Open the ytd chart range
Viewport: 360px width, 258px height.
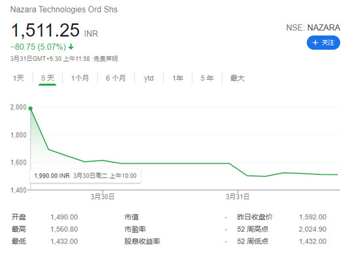tap(149, 79)
